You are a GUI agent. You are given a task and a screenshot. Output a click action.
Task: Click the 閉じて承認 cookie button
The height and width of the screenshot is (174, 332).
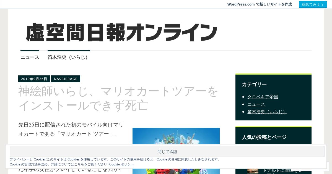pyautogui.click(x=167, y=152)
